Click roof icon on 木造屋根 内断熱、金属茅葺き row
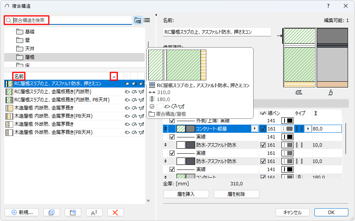The width and height of the screenshot is (355, 221). coord(134,108)
